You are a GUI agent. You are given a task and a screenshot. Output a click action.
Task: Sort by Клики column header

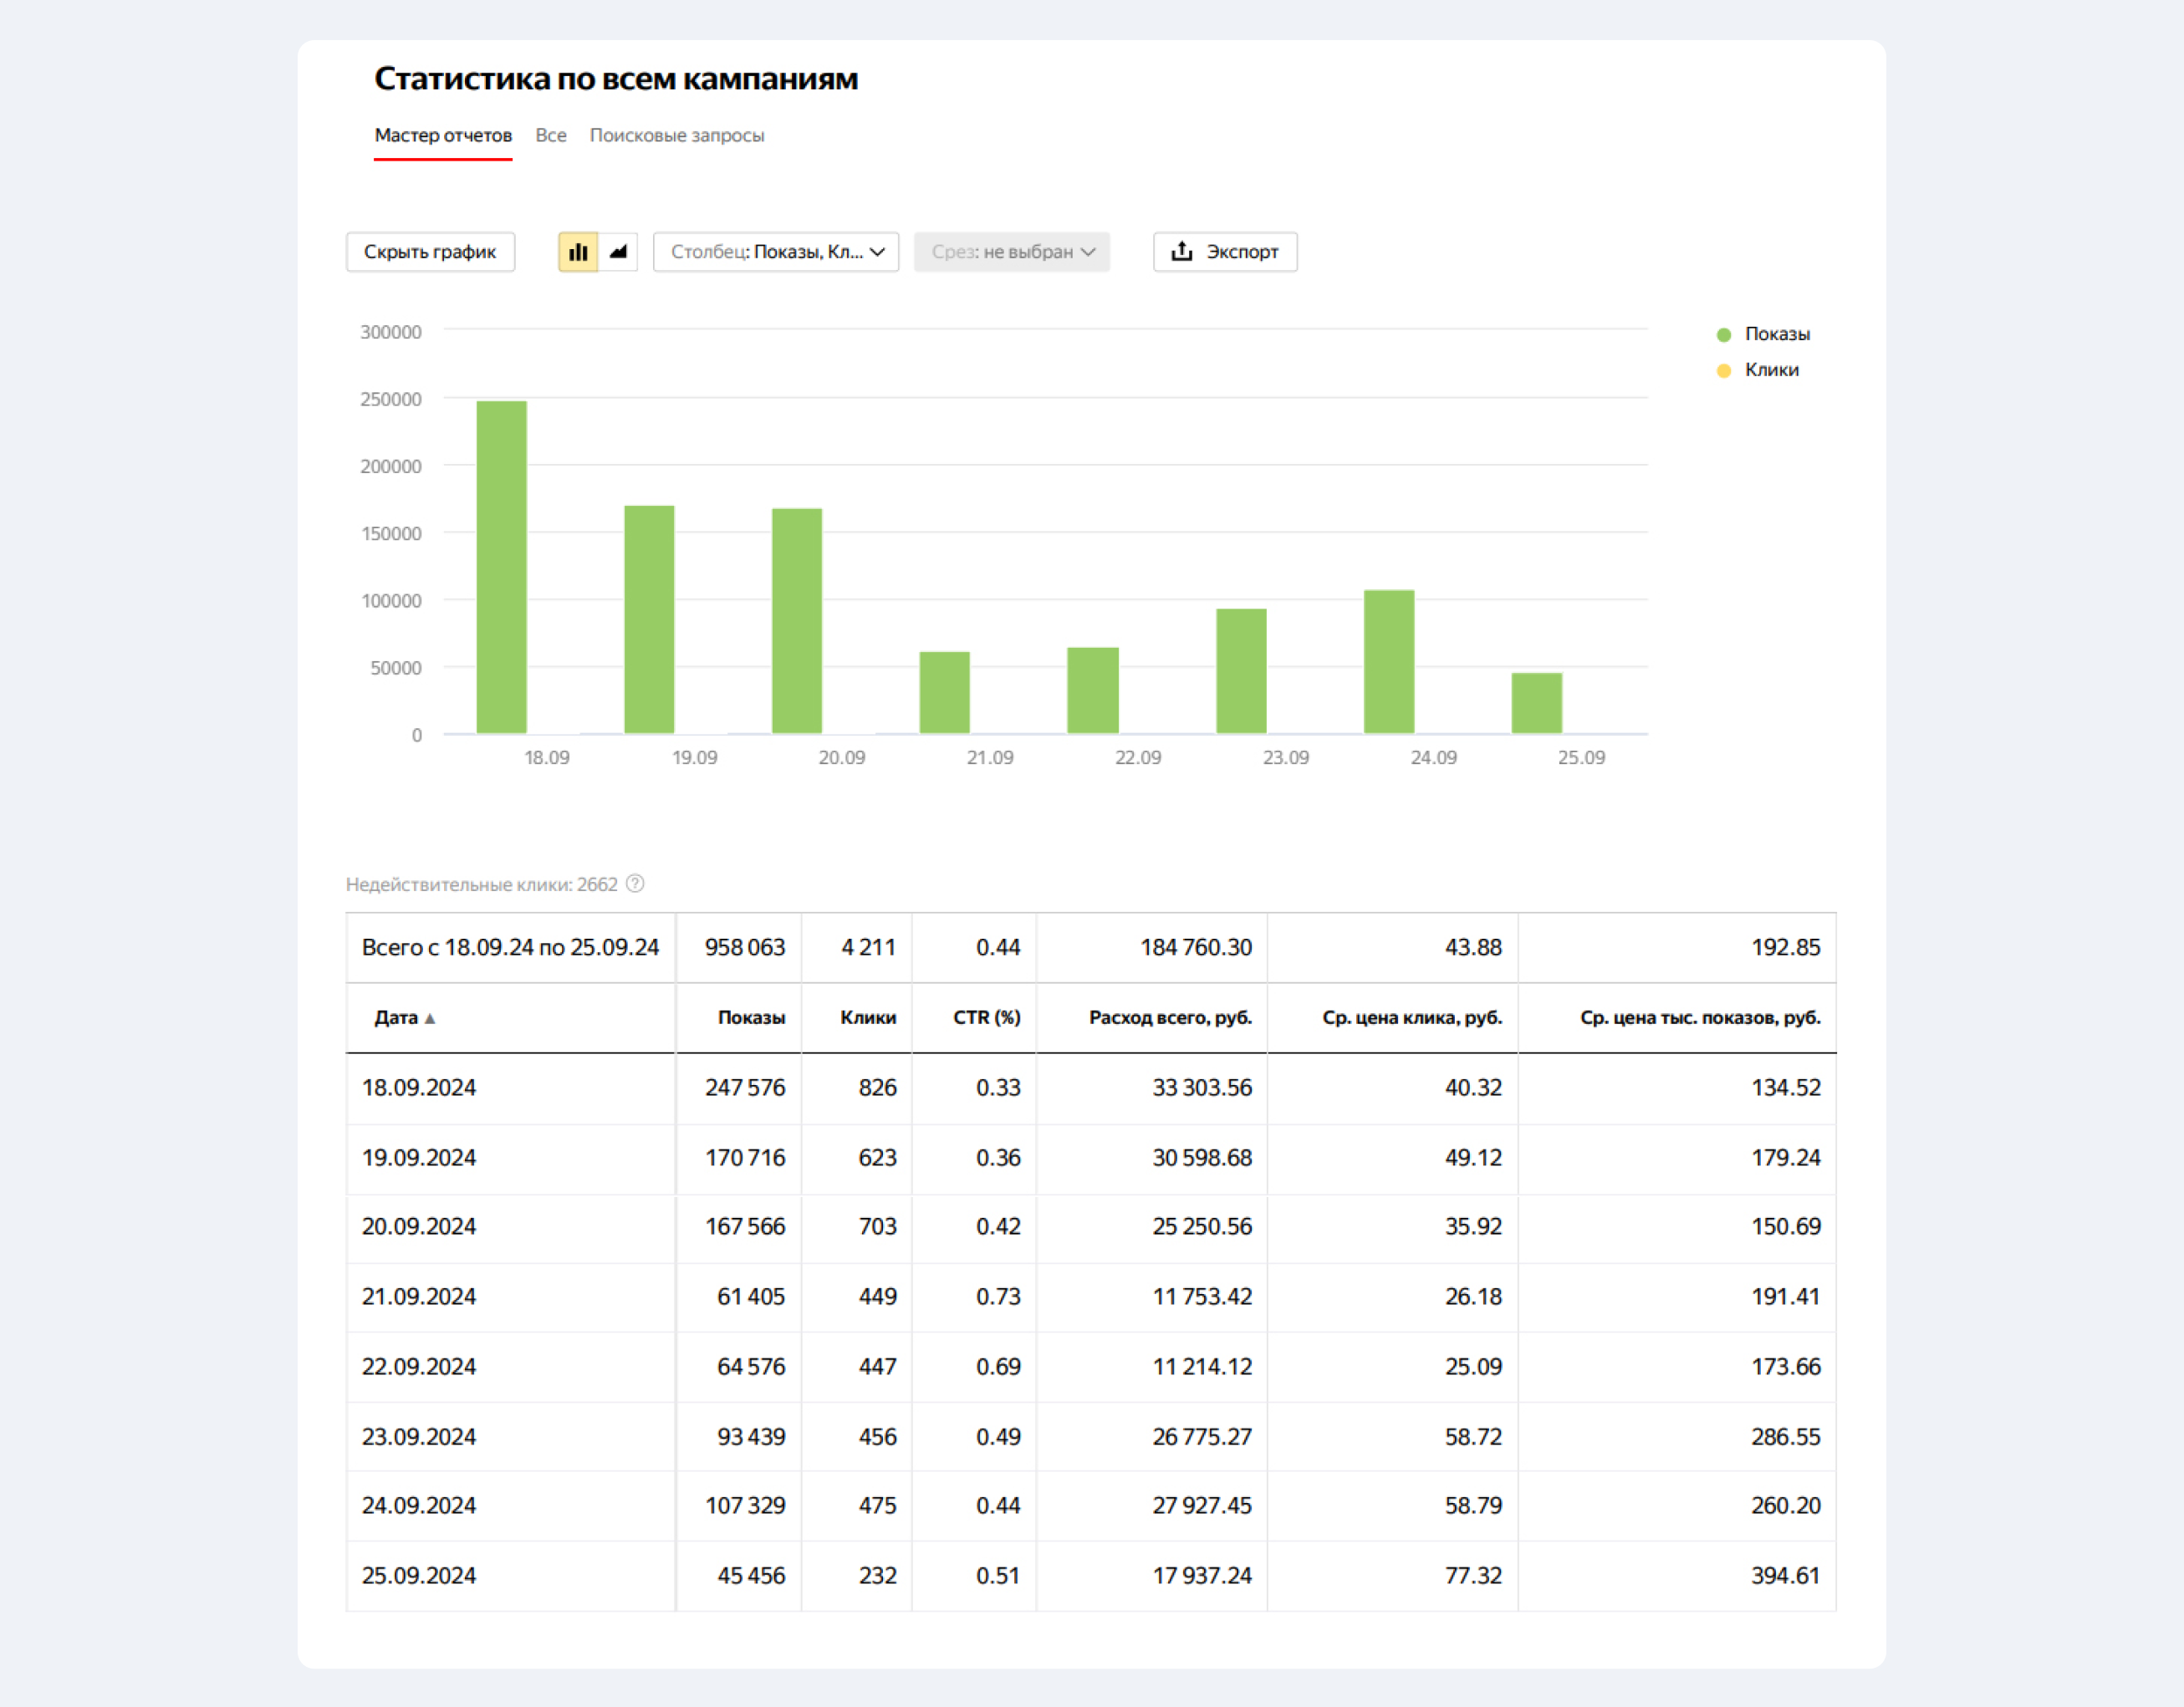point(868,1018)
